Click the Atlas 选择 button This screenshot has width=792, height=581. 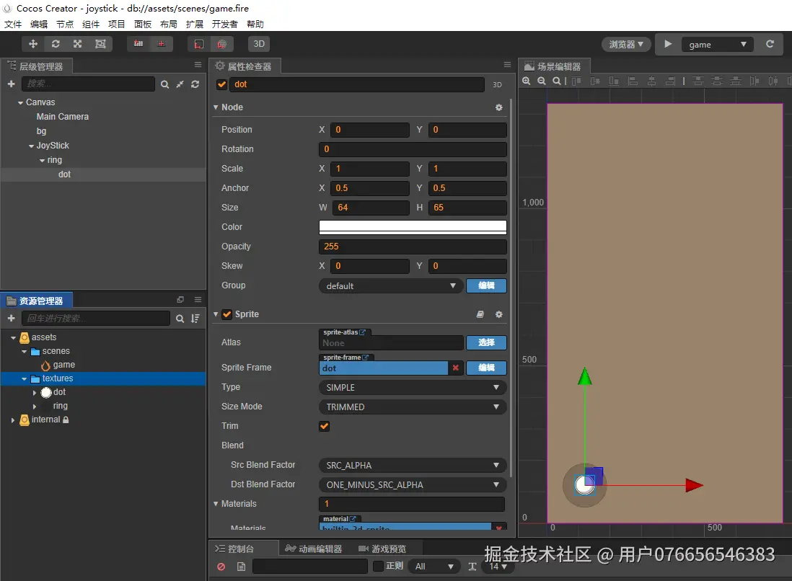click(x=486, y=342)
